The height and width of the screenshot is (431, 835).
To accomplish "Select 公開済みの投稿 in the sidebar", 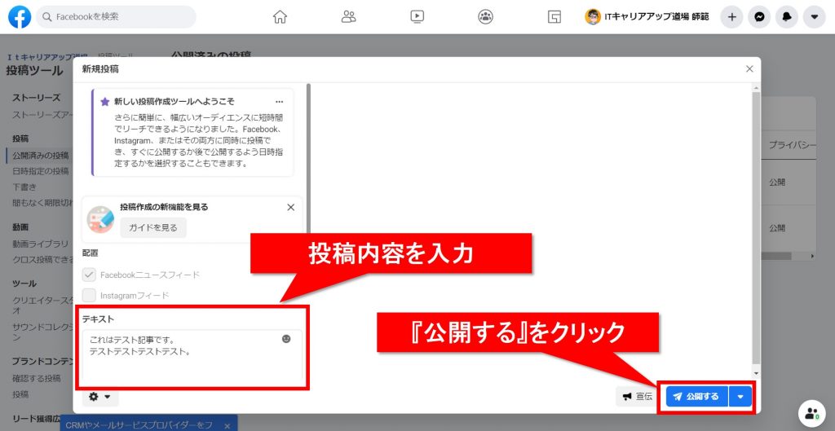I will click(41, 155).
